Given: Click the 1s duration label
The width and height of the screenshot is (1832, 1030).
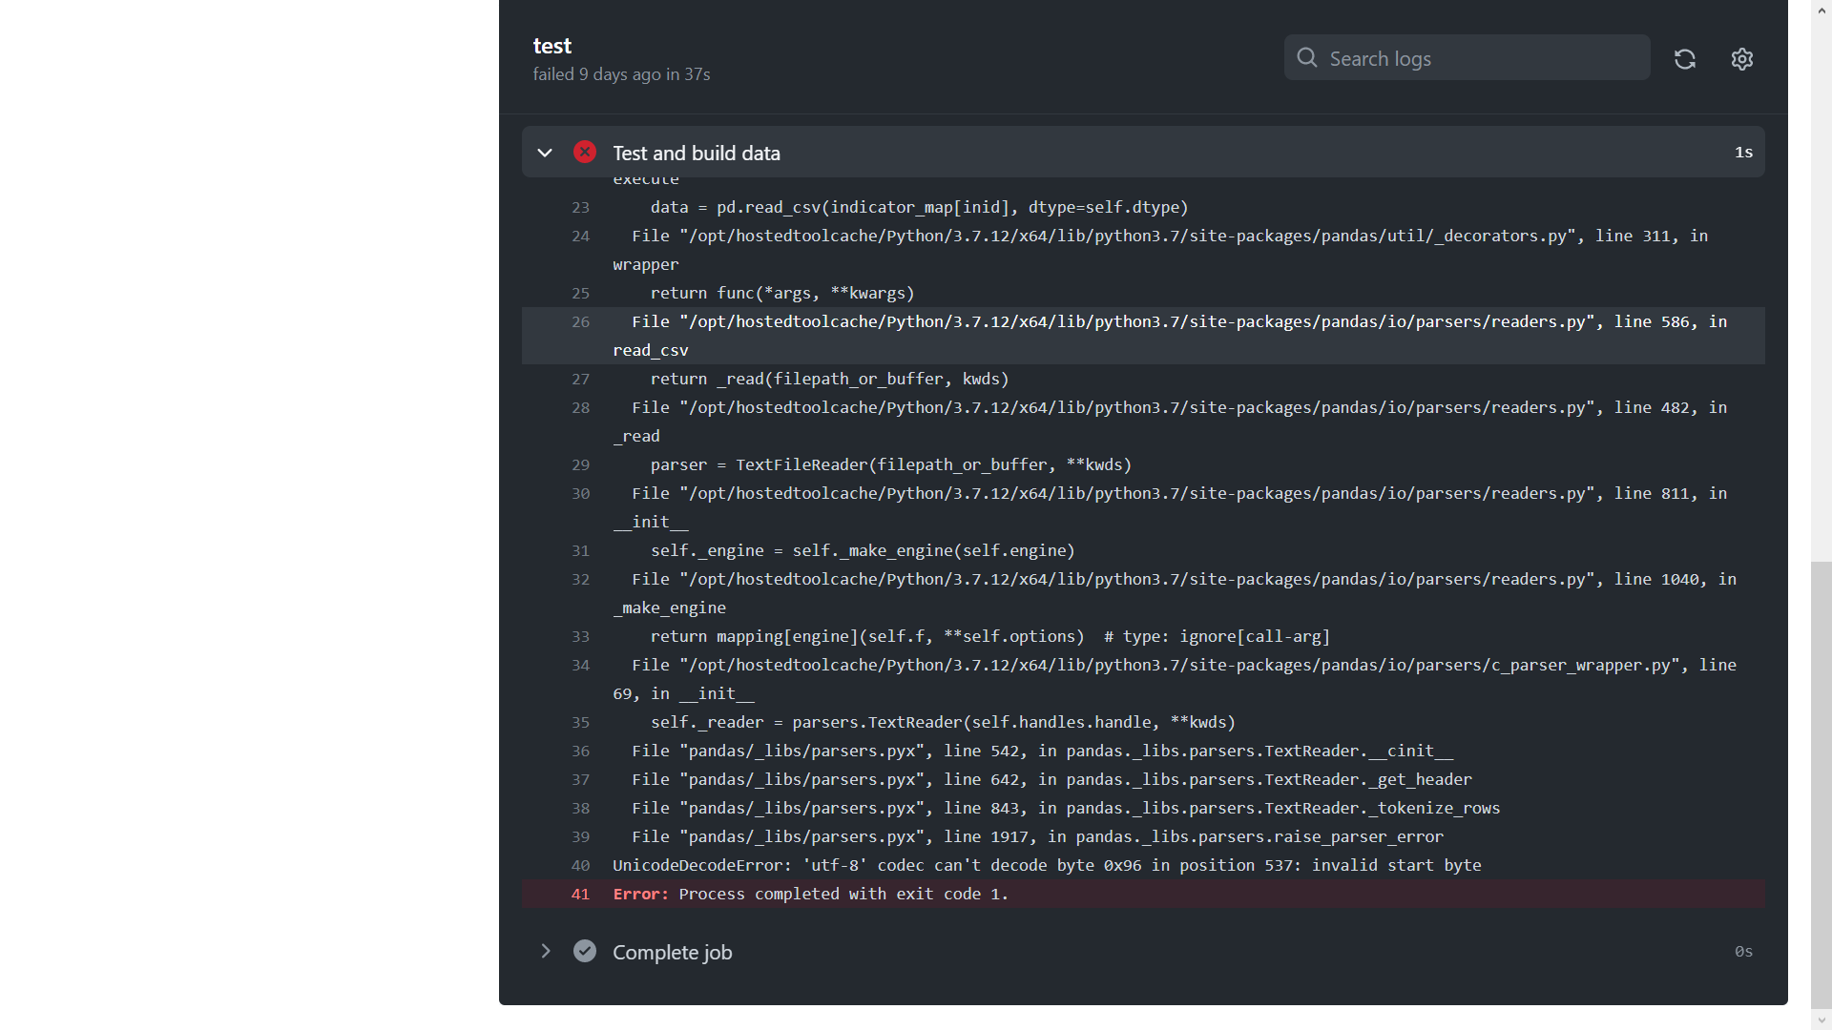Looking at the screenshot, I should tap(1743, 152).
